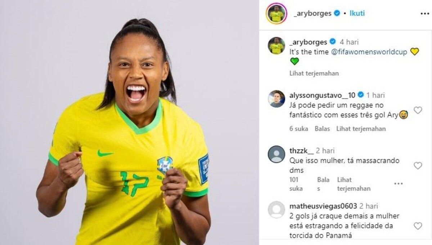Follow the account via Ikuti
Viewport: 432px width, 245px height.
(x=357, y=13)
